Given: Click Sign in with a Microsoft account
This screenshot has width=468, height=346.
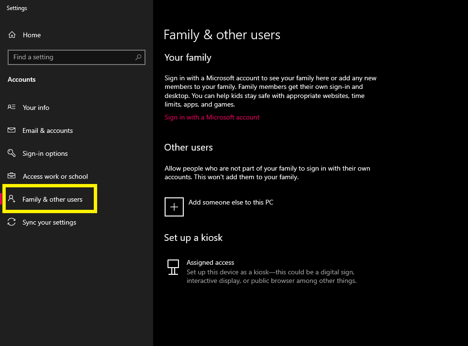Looking at the screenshot, I should [212, 117].
